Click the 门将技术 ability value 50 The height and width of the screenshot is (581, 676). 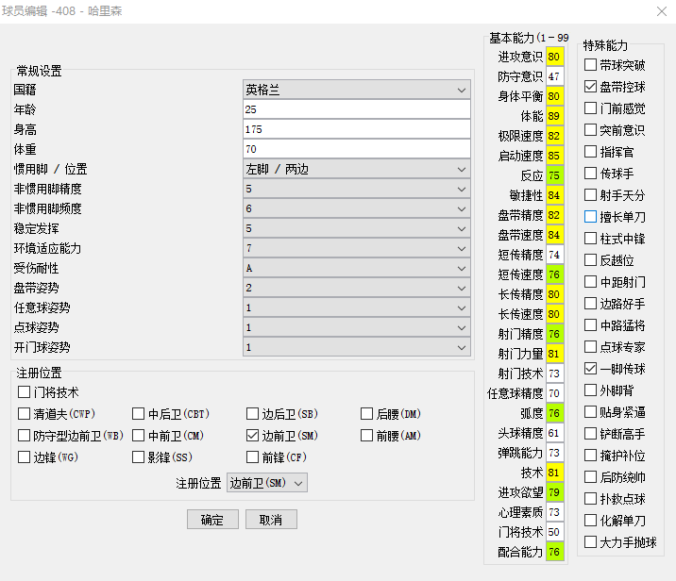click(555, 532)
